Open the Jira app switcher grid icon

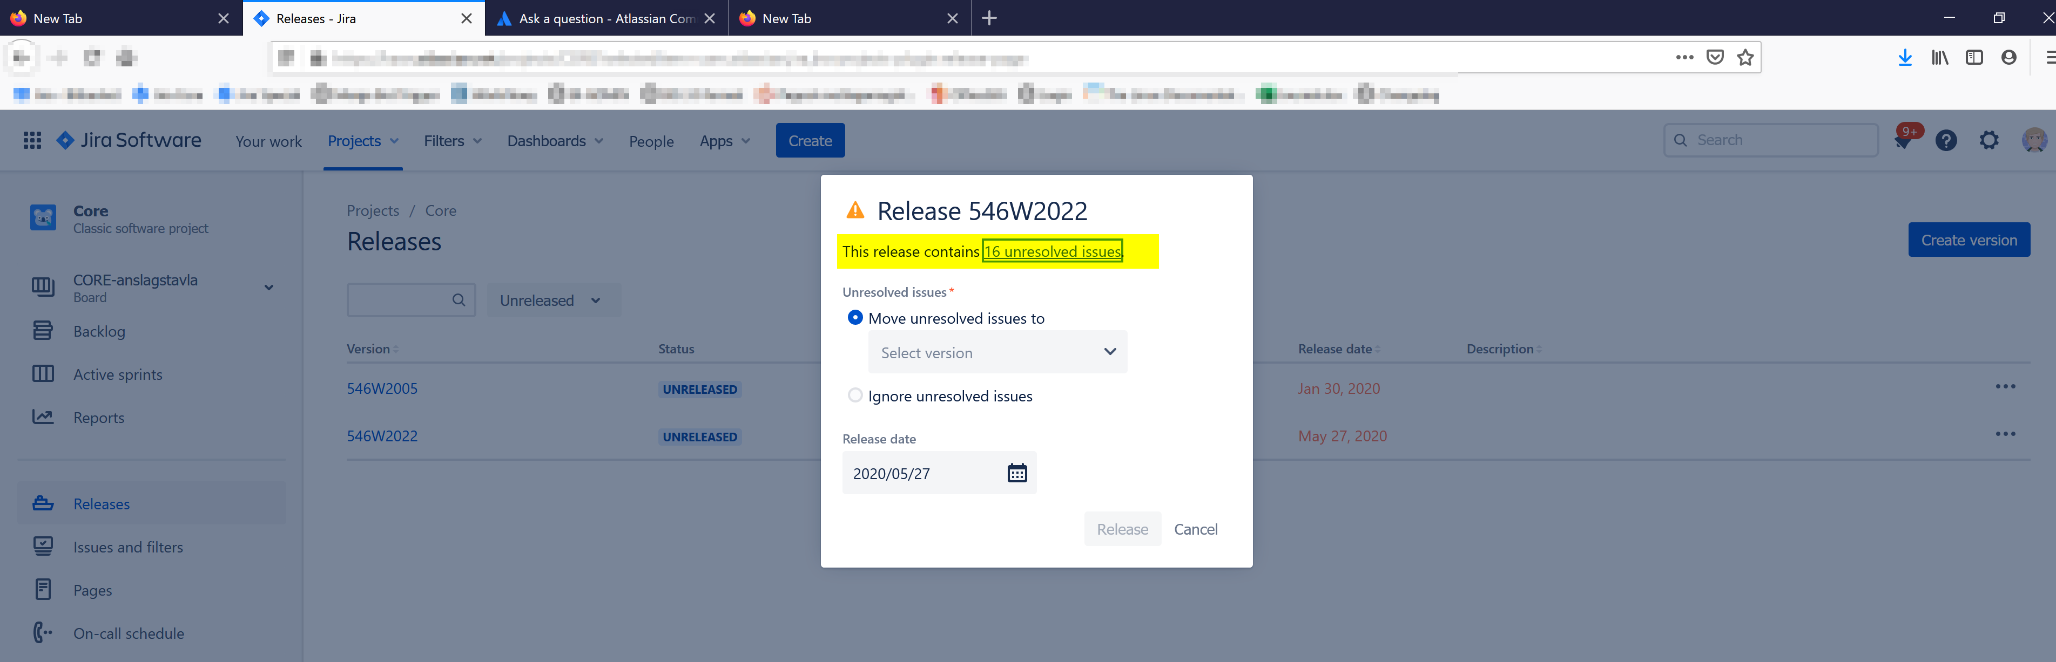pyautogui.click(x=32, y=140)
